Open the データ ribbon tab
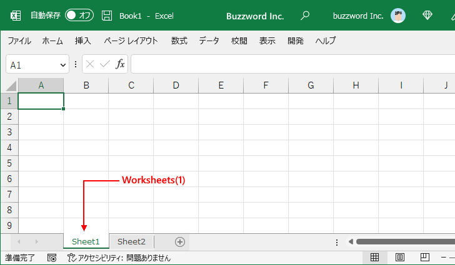 click(x=209, y=41)
